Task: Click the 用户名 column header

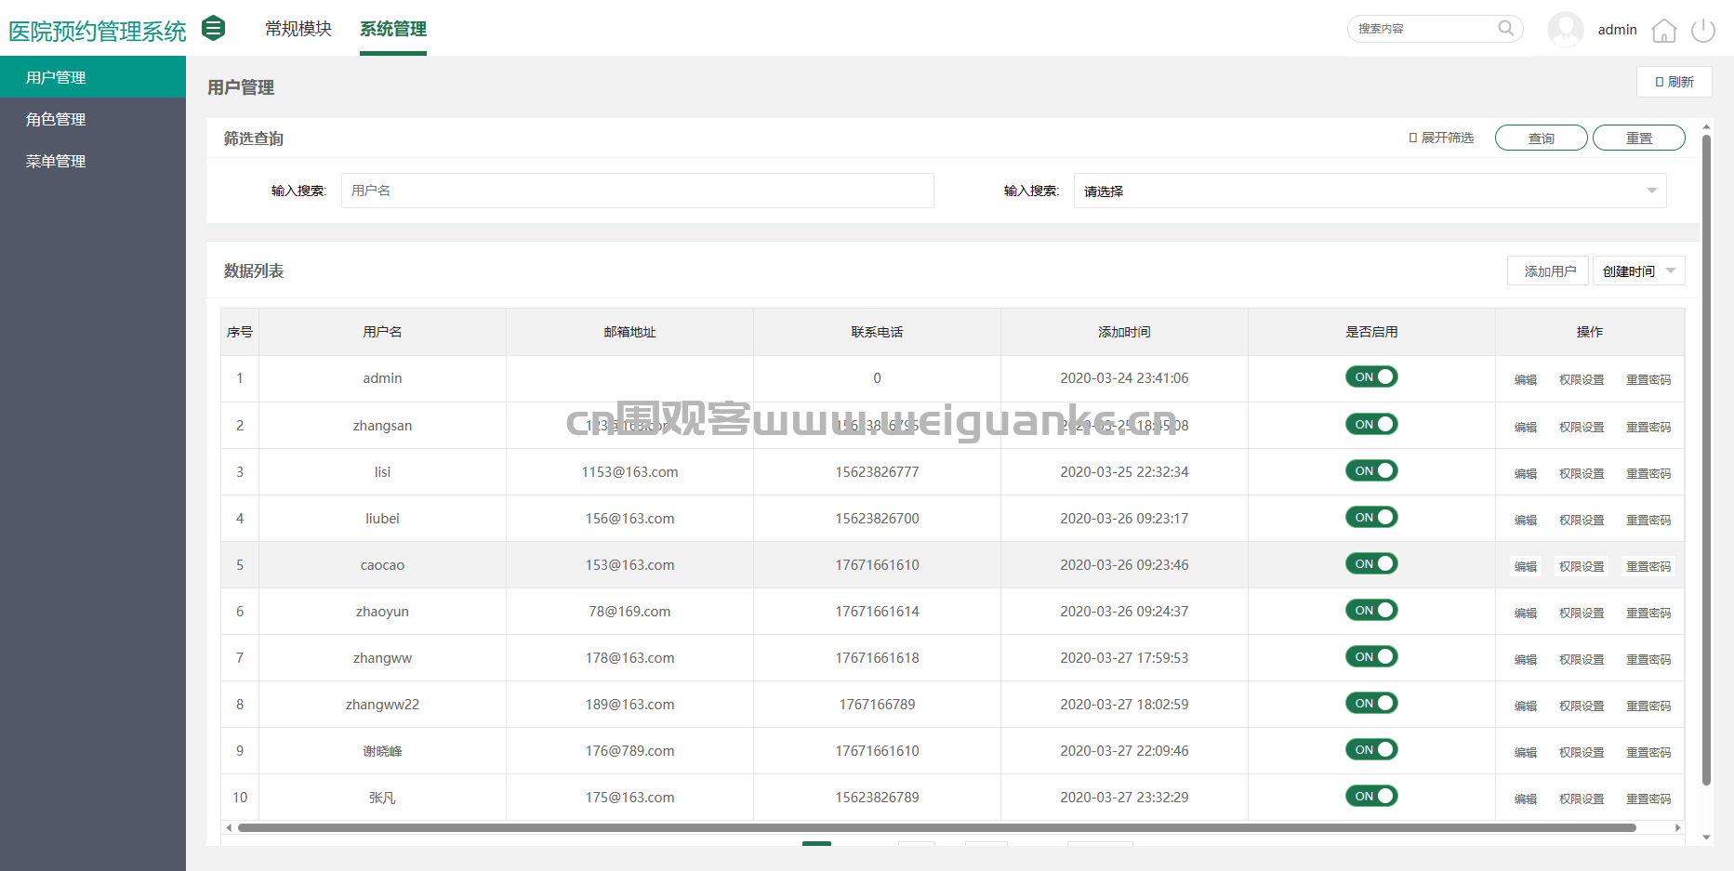Action: [382, 332]
